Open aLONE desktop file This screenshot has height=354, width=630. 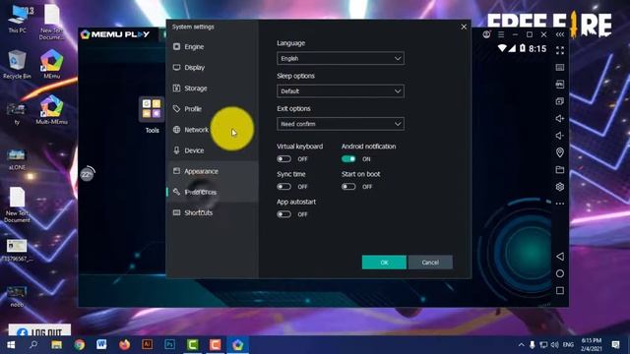[x=17, y=159]
